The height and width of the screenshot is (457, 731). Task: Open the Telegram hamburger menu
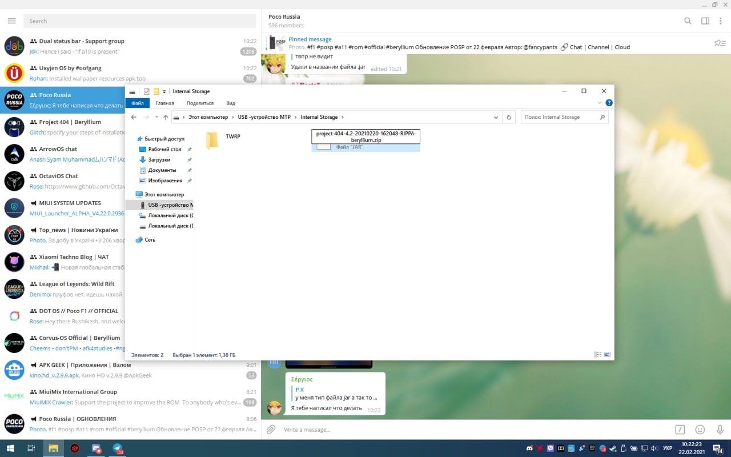(11, 21)
